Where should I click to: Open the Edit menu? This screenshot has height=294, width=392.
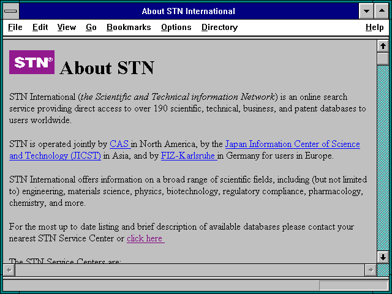pos(40,27)
